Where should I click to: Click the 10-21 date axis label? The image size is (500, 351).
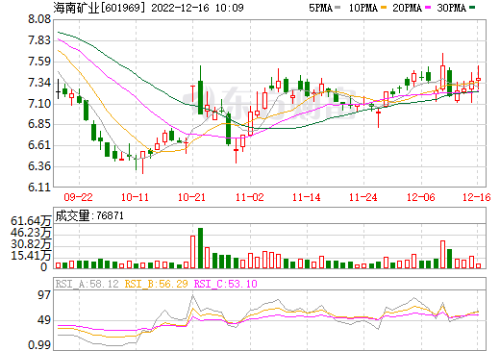[x=191, y=197]
